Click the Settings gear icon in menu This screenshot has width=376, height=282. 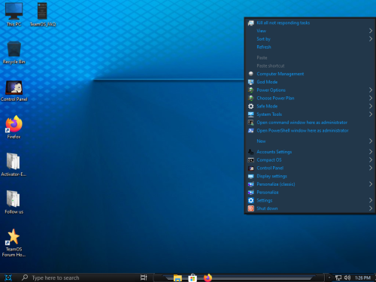[x=250, y=200]
